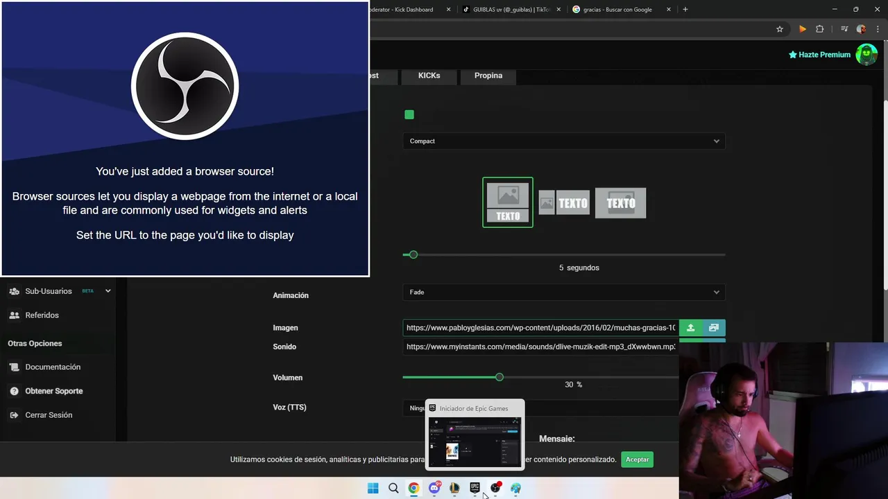The image size is (888, 499).
Task: Adjust the Volumen slider handle
Action: [x=499, y=377]
